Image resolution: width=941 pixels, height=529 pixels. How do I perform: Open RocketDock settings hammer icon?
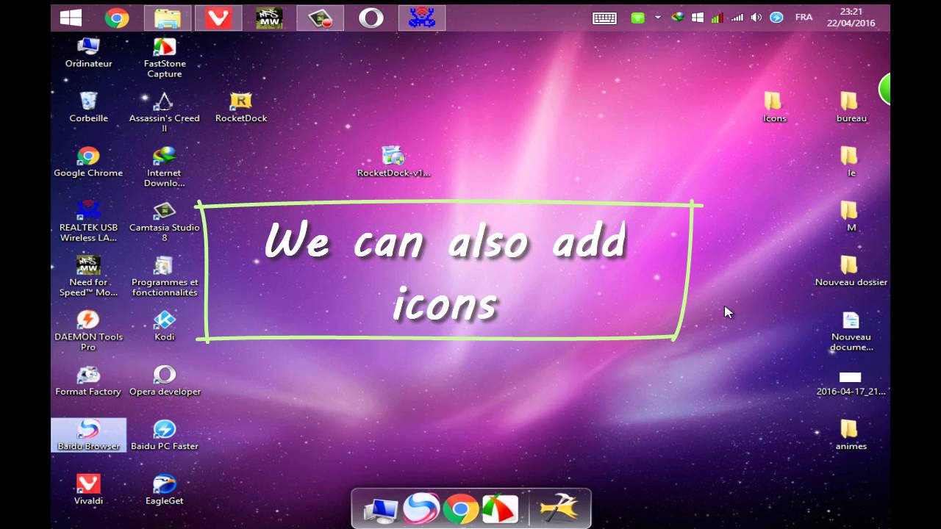point(558,508)
